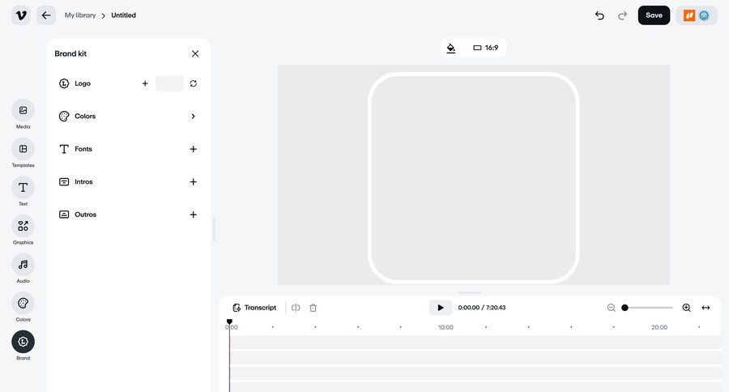This screenshot has height=392, width=729.
Task: Open the Transcript panel
Action: [254, 308]
